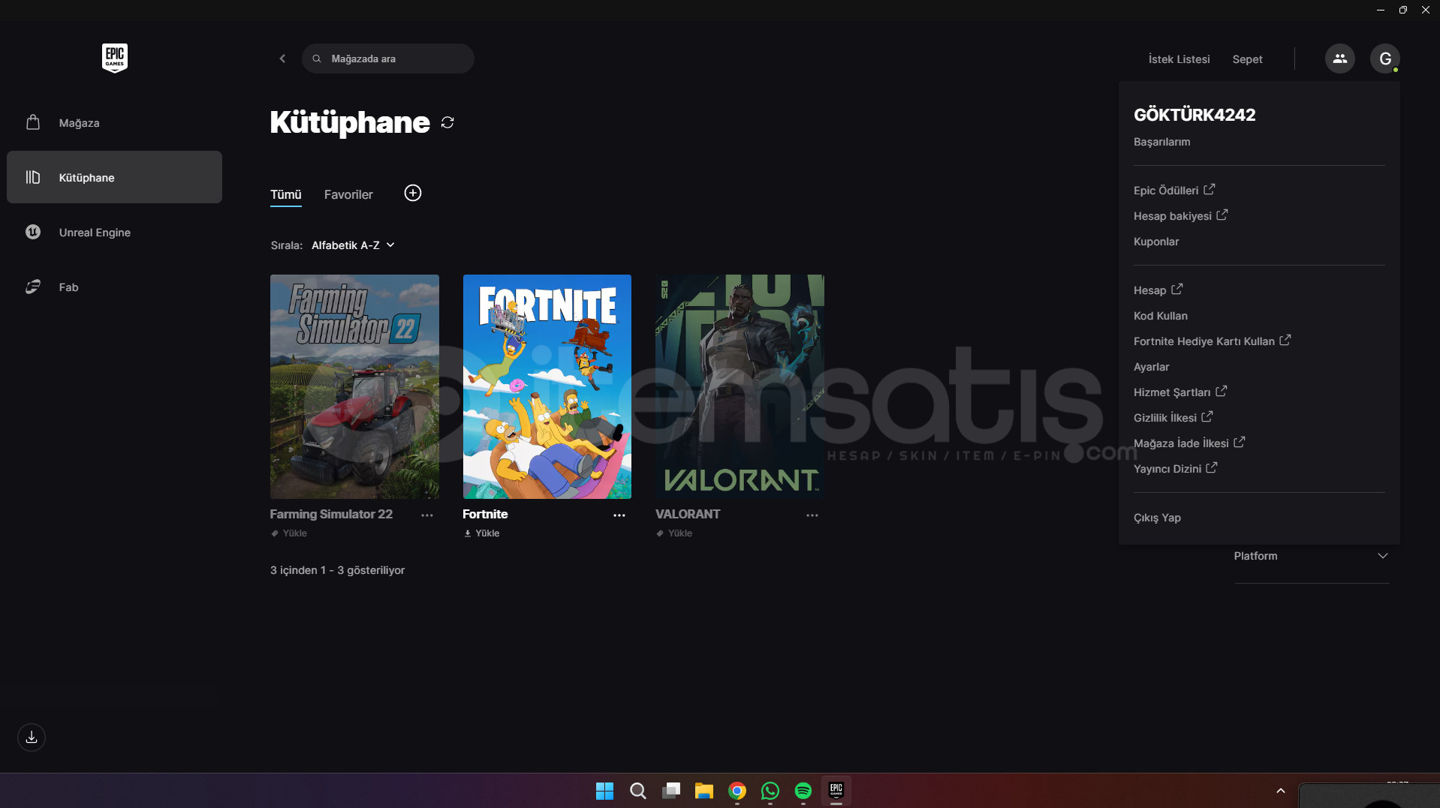
Task: Open Mağaza in the sidebar
Action: 114,123
